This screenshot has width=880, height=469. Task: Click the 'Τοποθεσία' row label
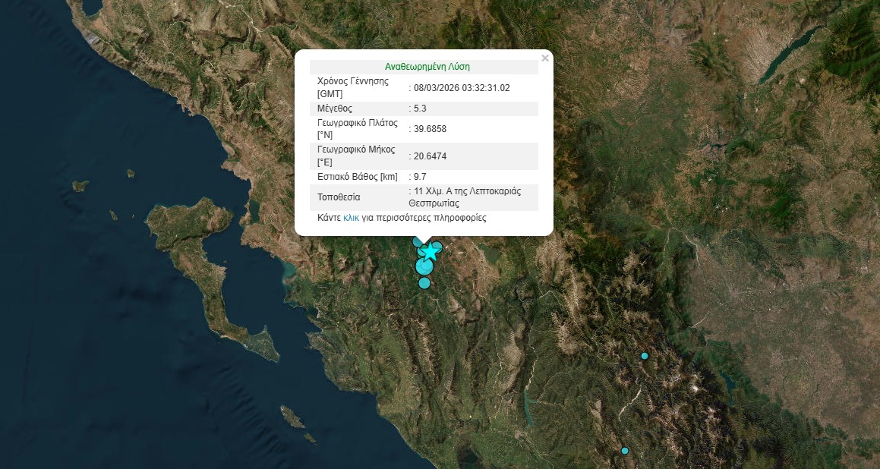tap(339, 197)
